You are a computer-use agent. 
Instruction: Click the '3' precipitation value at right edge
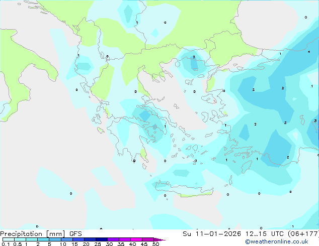(x=315, y=121)
